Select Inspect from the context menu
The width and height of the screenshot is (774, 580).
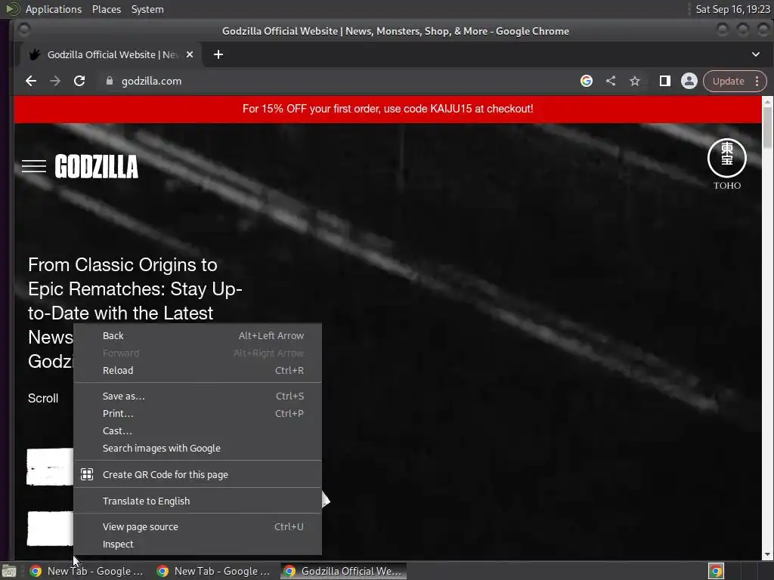click(197, 544)
